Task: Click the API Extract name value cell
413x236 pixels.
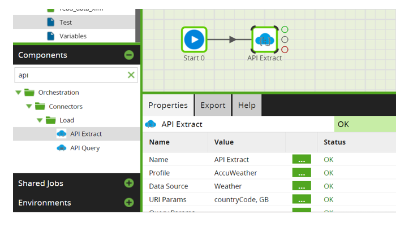Action: [231, 160]
